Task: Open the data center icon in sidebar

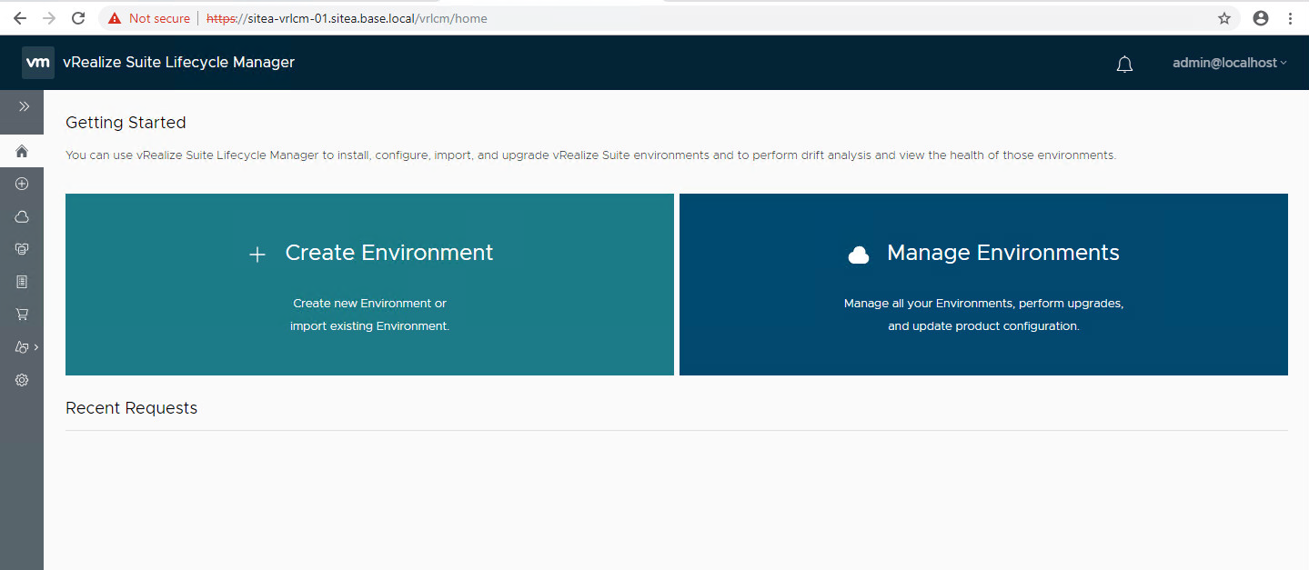Action: click(22, 248)
